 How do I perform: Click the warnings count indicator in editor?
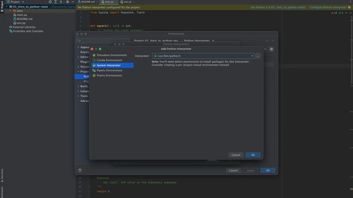click(334, 13)
